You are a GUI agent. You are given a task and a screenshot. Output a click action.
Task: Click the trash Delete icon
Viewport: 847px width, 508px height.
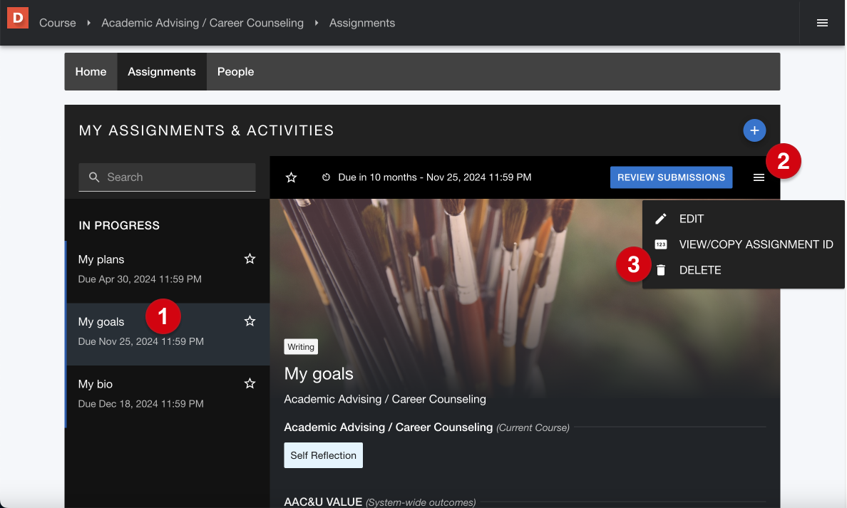click(x=661, y=270)
